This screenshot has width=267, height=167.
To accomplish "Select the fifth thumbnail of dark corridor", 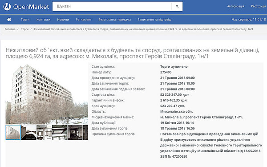I will tap(75, 132).
